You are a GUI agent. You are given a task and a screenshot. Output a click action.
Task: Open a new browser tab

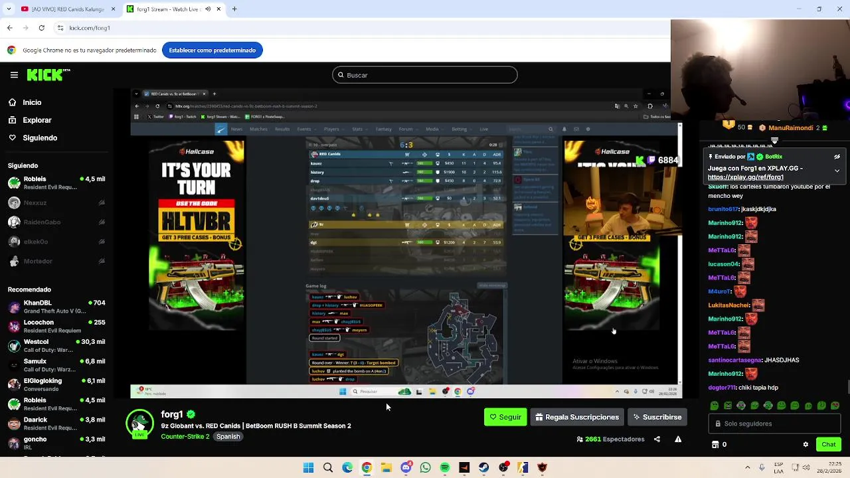(234, 9)
